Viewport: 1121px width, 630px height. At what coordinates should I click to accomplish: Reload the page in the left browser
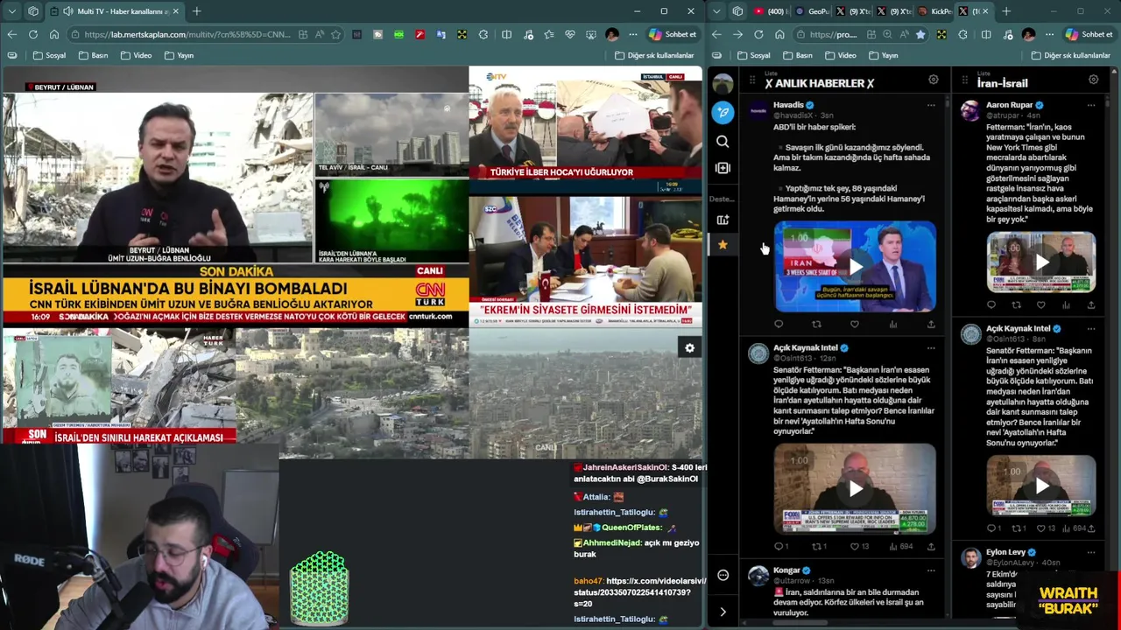tap(32, 34)
